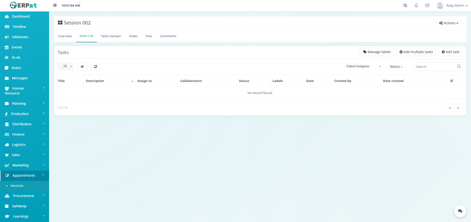
Task: Toggle column visibility eye icon
Action: click(x=82, y=67)
